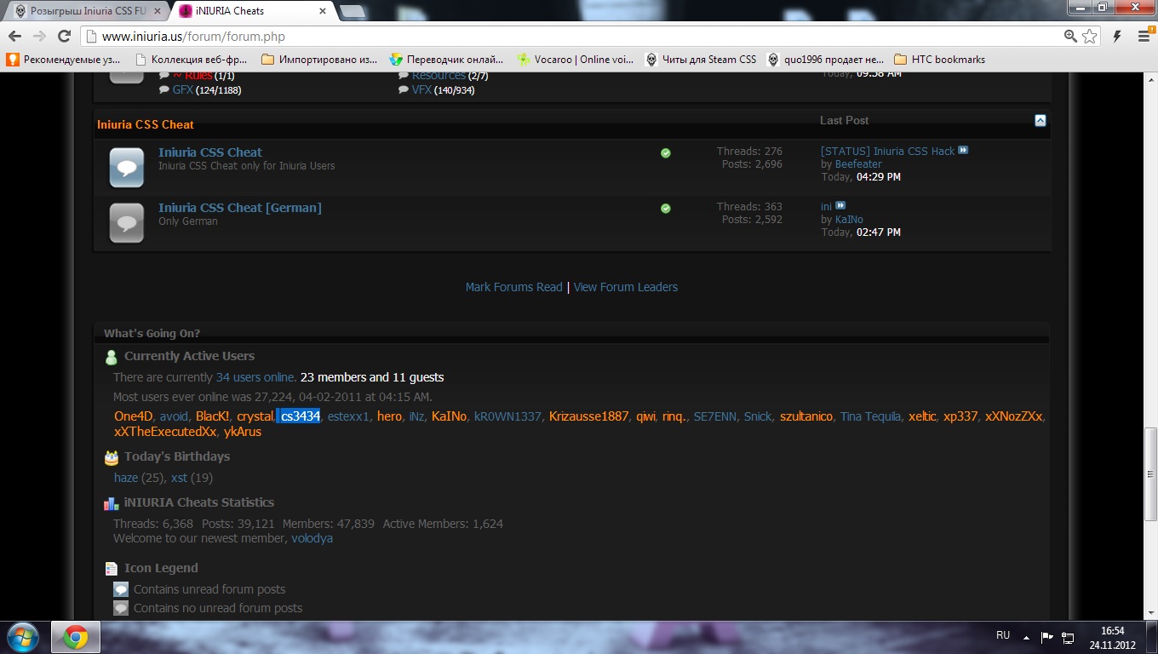Open KaINo's profile under last post
This screenshot has height=654, width=1158.
pyautogui.click(x=849, y=220)
